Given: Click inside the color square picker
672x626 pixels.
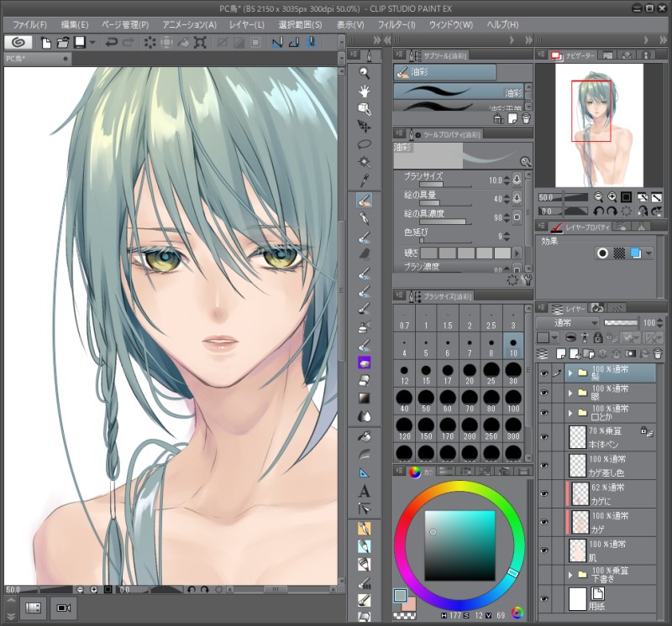Looking at the screenshot, I should [x=459, y=545].
